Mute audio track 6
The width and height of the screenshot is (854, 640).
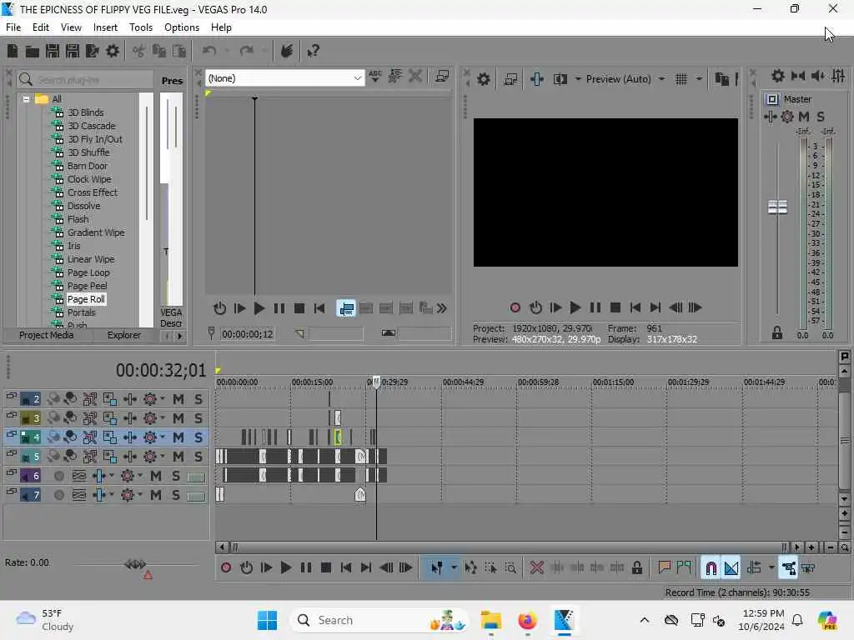156,476
